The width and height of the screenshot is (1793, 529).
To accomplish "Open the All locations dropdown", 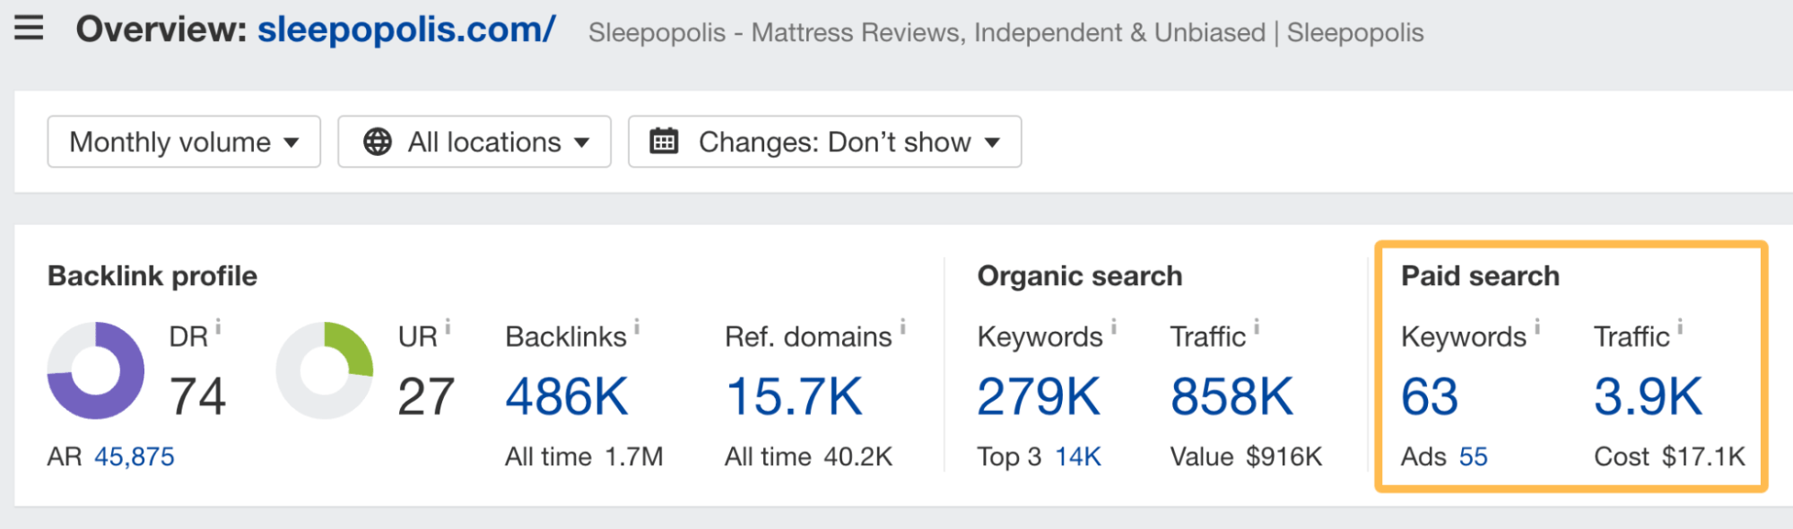I will 474,142.
